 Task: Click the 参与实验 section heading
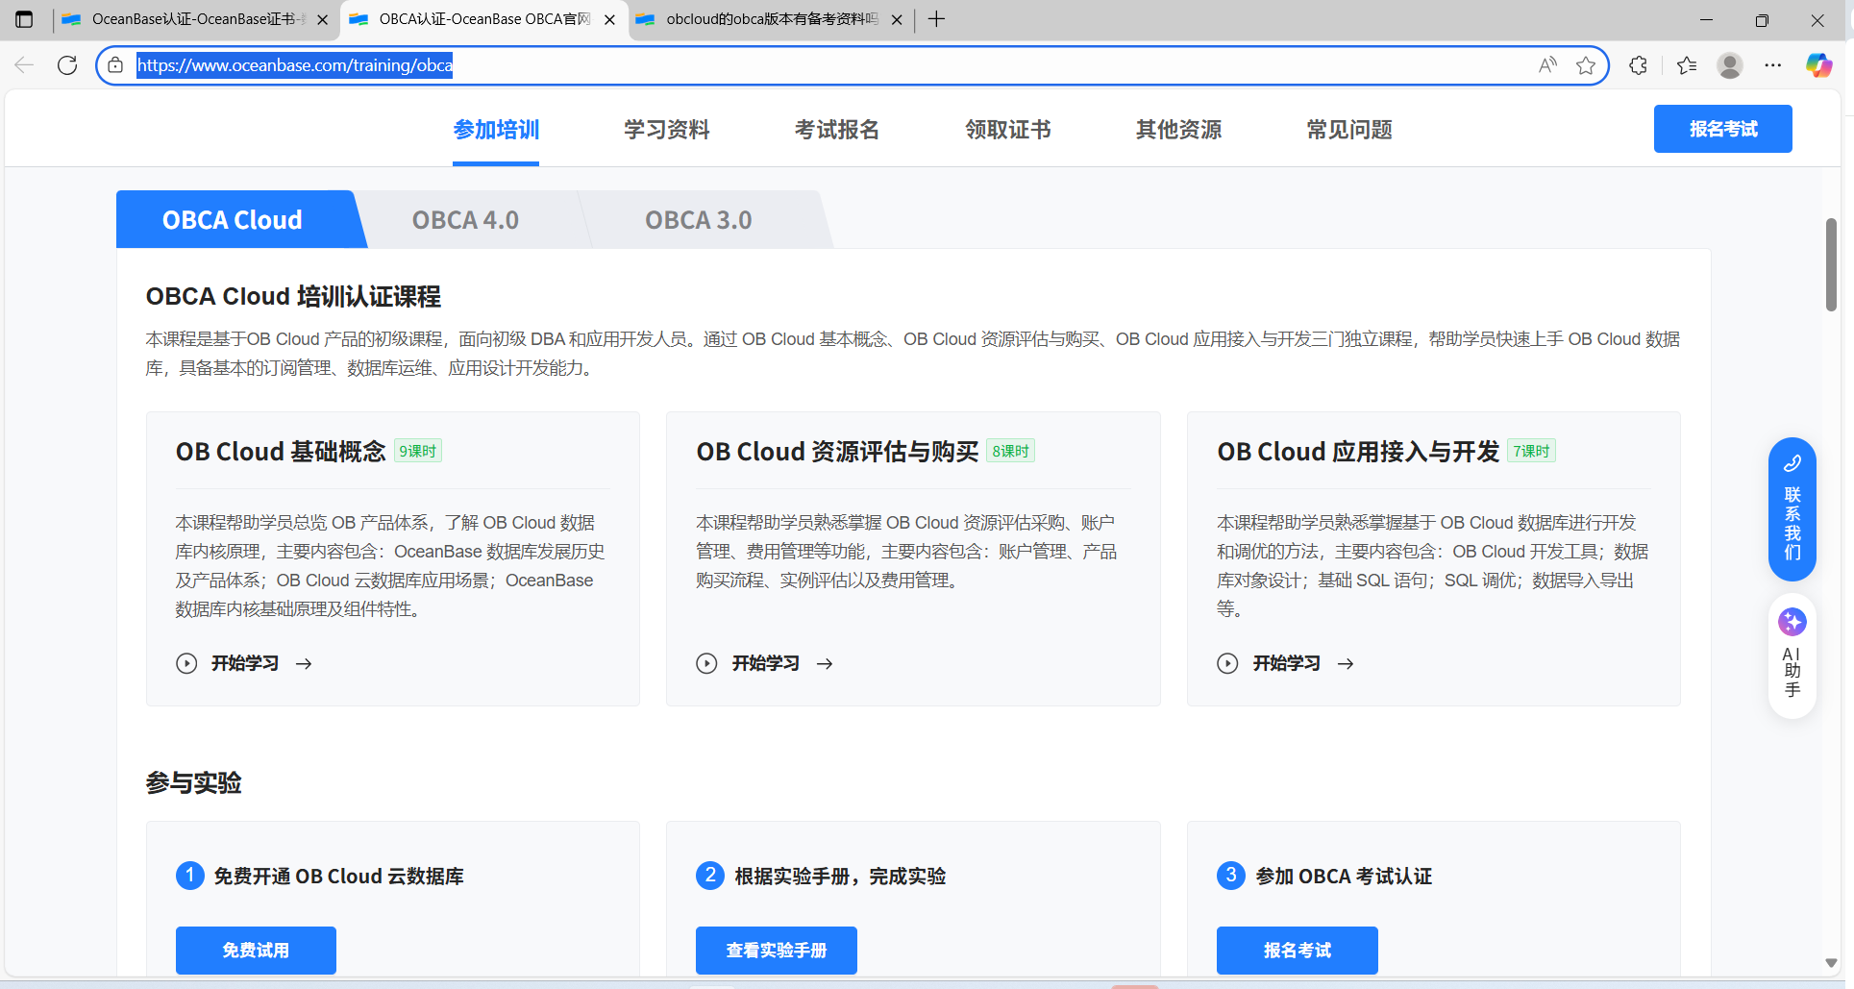coord(193,783)
